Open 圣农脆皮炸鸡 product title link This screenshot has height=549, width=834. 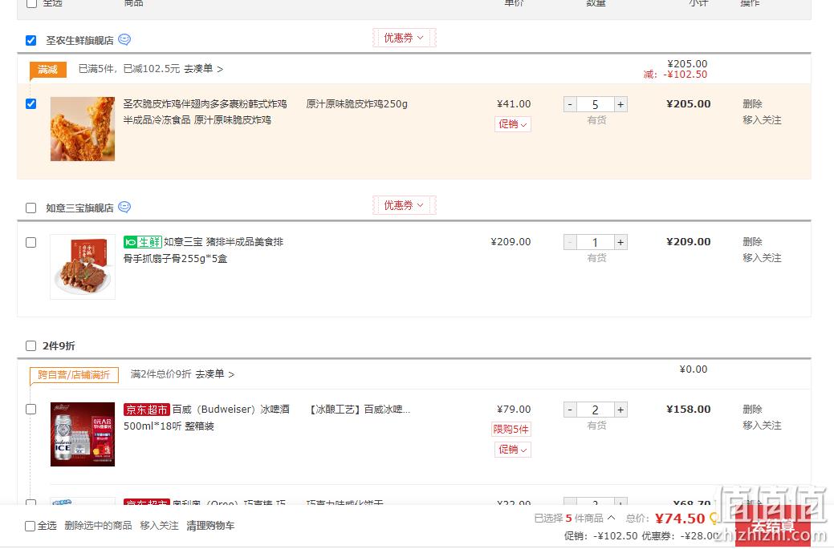(x=205, y=112)
